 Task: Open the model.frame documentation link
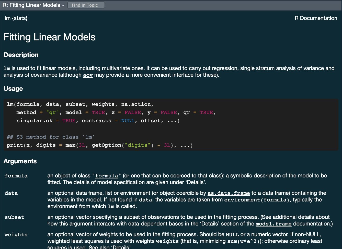[273, 224]
